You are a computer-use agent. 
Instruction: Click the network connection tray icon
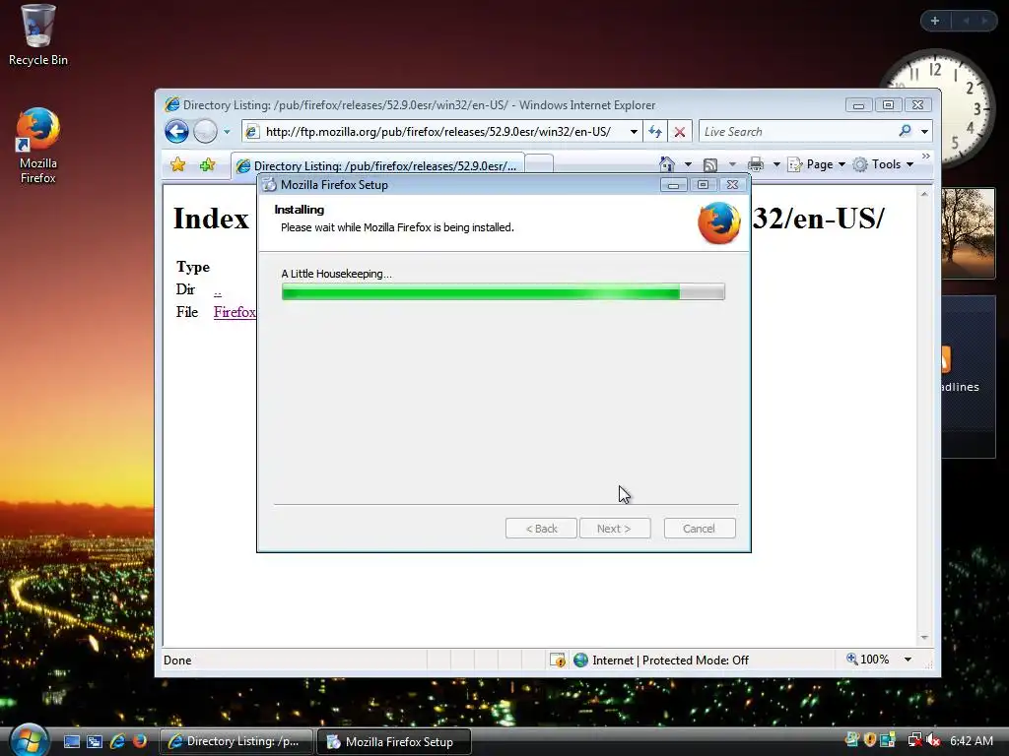(x=913, y=740)
